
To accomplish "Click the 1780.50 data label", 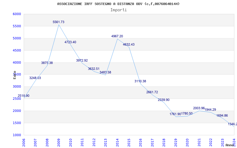I will coord(187,113).
